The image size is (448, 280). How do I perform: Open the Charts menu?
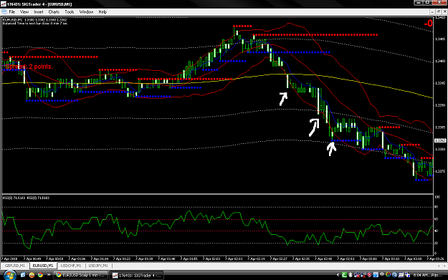tap(54, 12)
